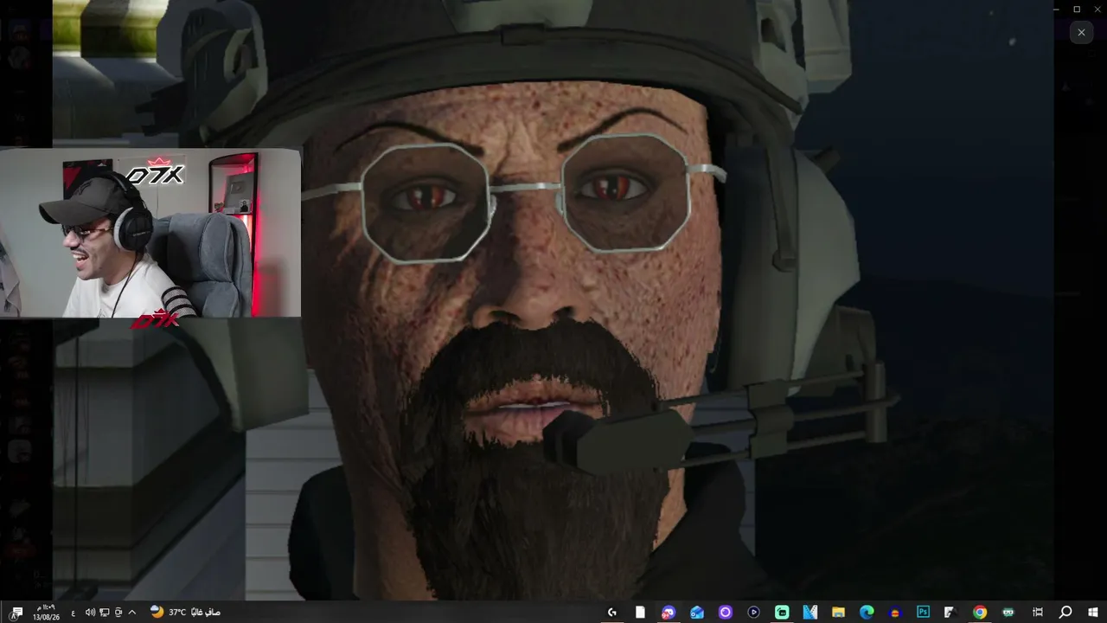
Task: Open the purple circle app on taskbar
Action: coord(725,612)
